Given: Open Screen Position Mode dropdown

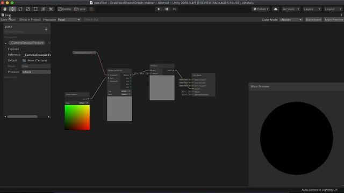Looking at the screenshot, I should pyautogui.click(x=84, y=103).
